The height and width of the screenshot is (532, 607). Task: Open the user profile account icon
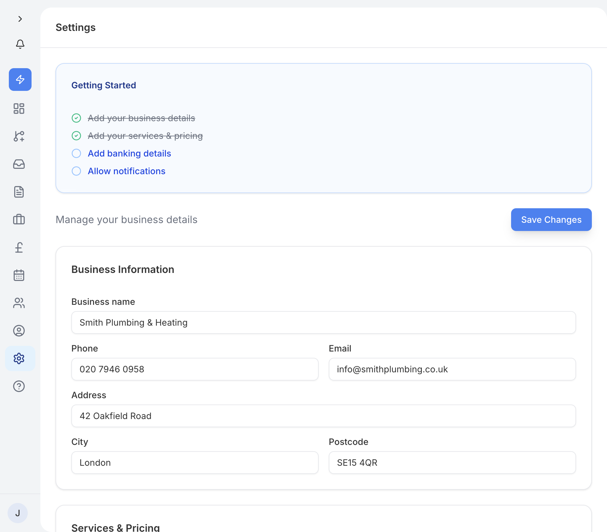tap(19, 331)
